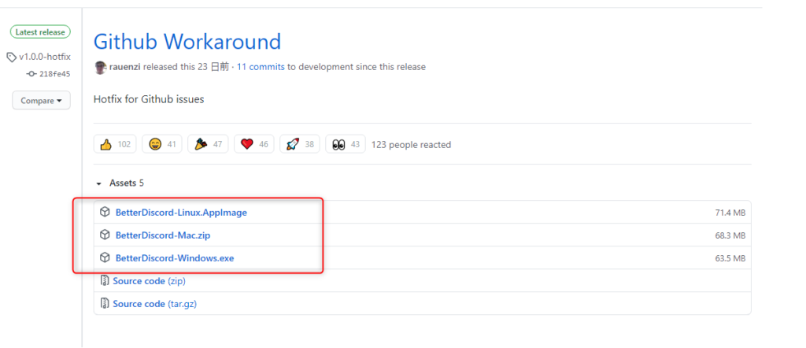Screen dimensions: 806x348
Task: Click the package icon beside BetterDiscord-Linux.AppImage
Action: (x=105, y=212)
